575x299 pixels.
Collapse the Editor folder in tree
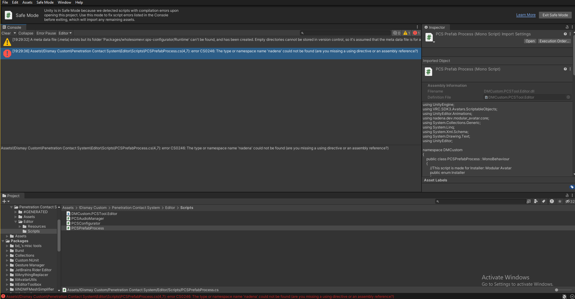pyautogui.click(x=16, y=222)
